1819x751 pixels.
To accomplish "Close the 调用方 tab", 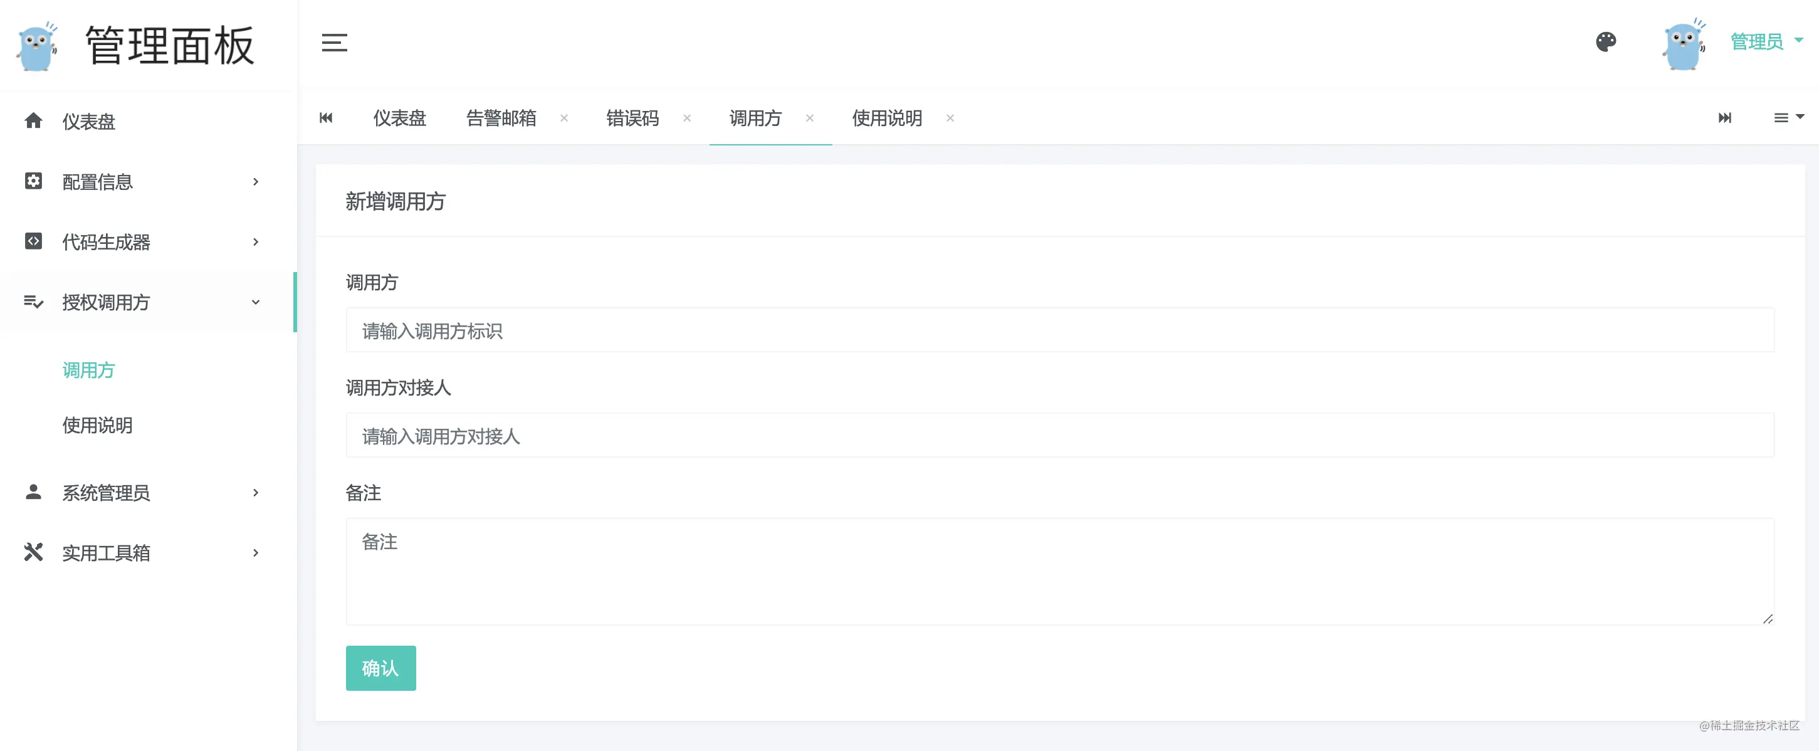I will pyautogui.click(x=810, y=118).
